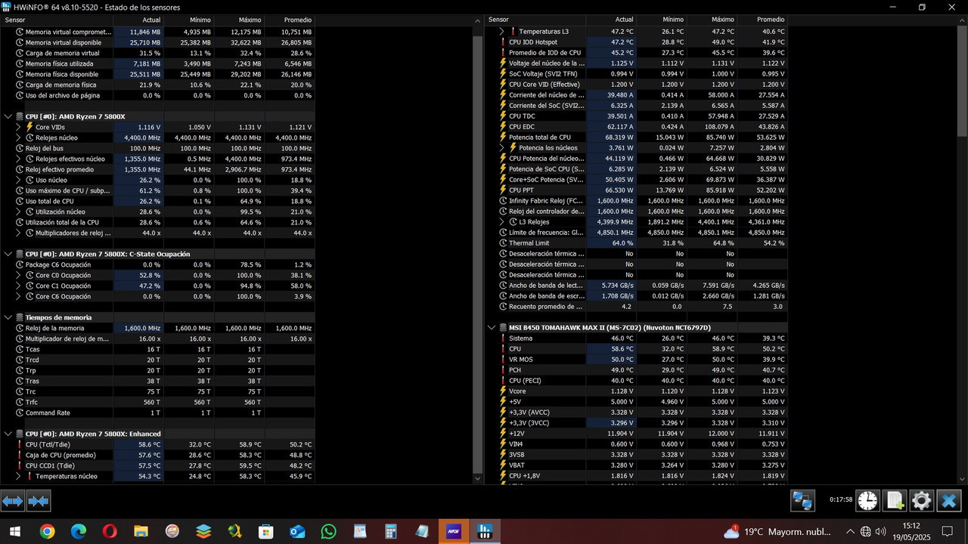Open the weather widget 19°C
Image resolution: width=968 pixels, height=544 pixels.
777,532
